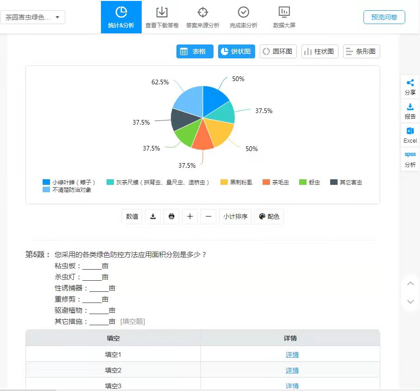This screenshot has width=420, height=391.
Task: Click the minus icon to shrink chart
Action: [x=208, y=216]
